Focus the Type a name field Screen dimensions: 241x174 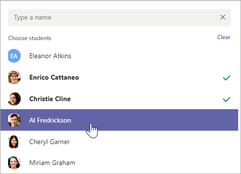tap(114, 18)
